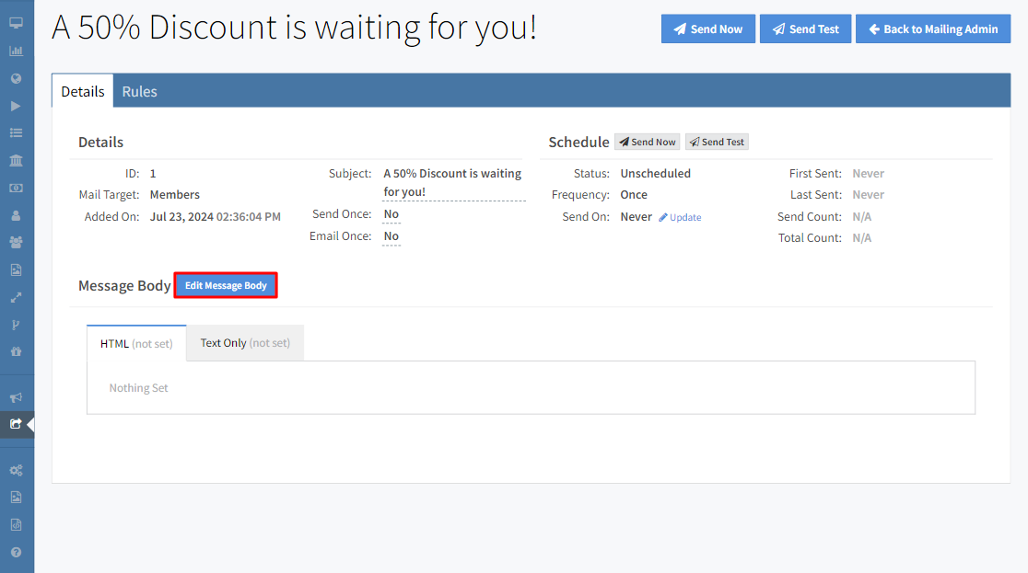The image size is (1028, 573).
Task: Click the Update link beside Send On
Action: pos(680,218)
